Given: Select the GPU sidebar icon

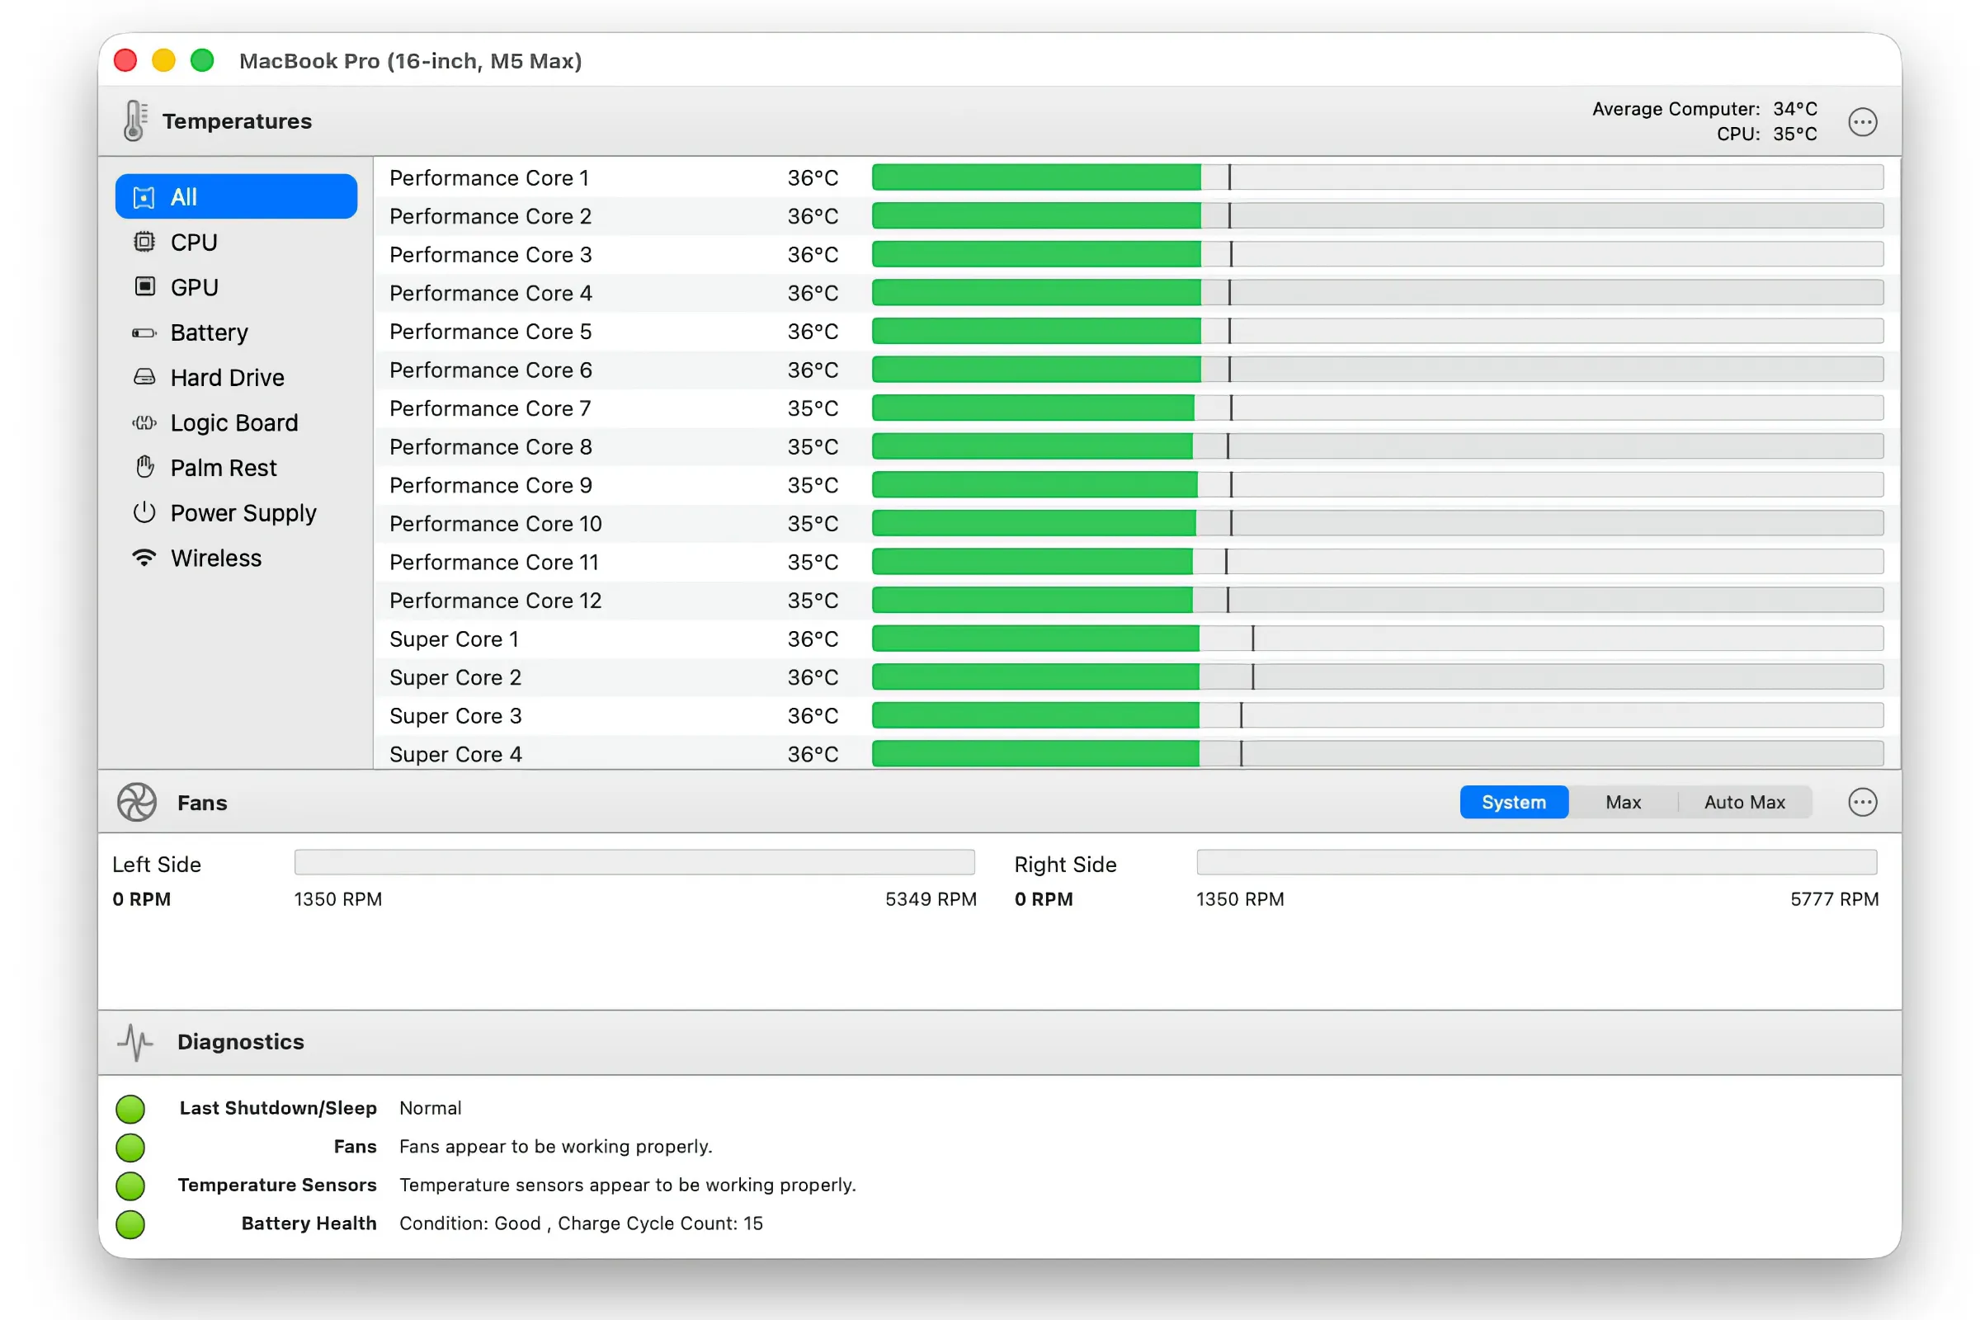Looking at the screenshot, I should pos(144,287).
